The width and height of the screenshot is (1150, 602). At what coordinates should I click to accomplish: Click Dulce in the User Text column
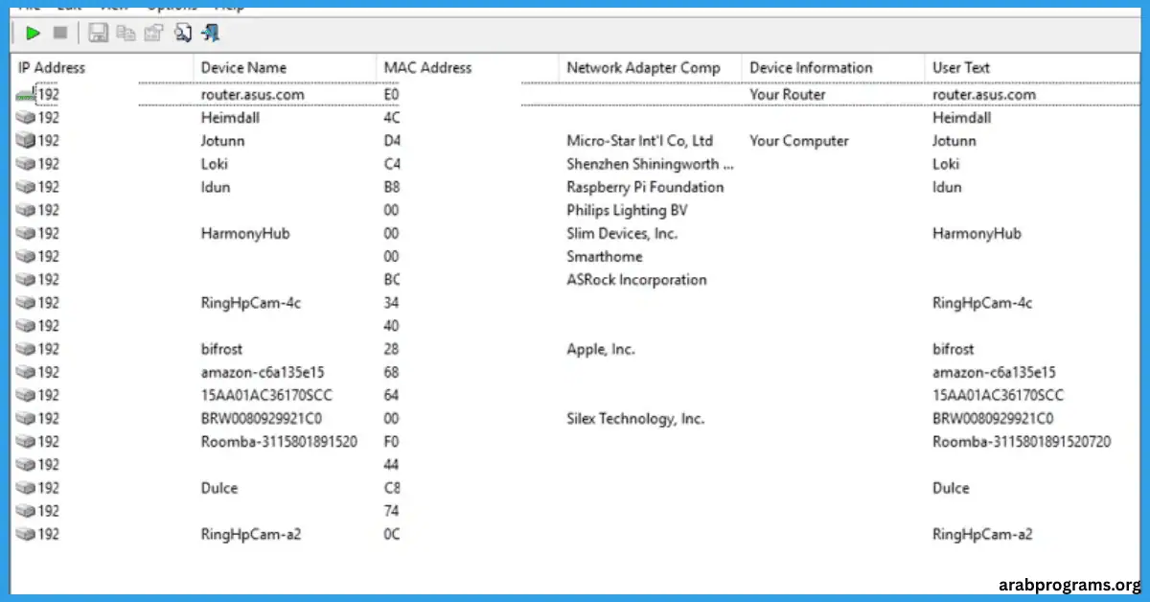point(951,488)
